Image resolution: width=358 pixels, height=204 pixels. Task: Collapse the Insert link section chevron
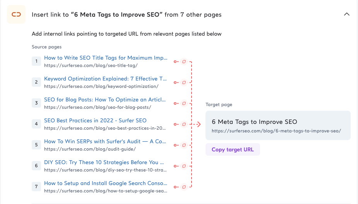tap(347, 14)
